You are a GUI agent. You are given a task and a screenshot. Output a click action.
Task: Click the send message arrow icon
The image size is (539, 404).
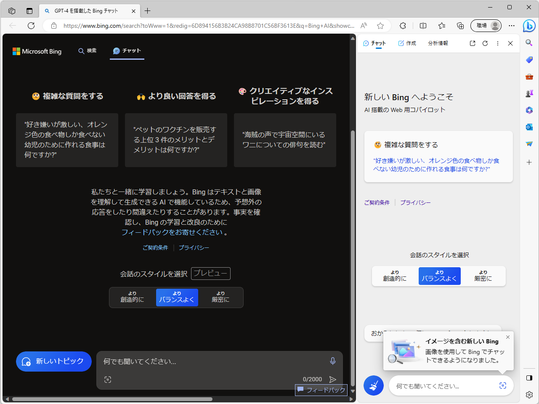point(333,379)
